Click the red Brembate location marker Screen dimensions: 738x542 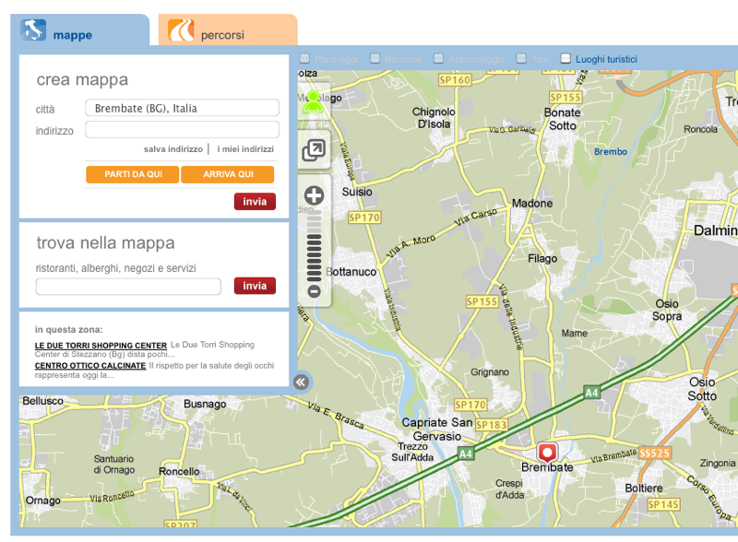(547, 453)
